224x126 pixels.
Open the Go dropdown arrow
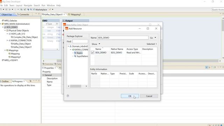point(155,38)
